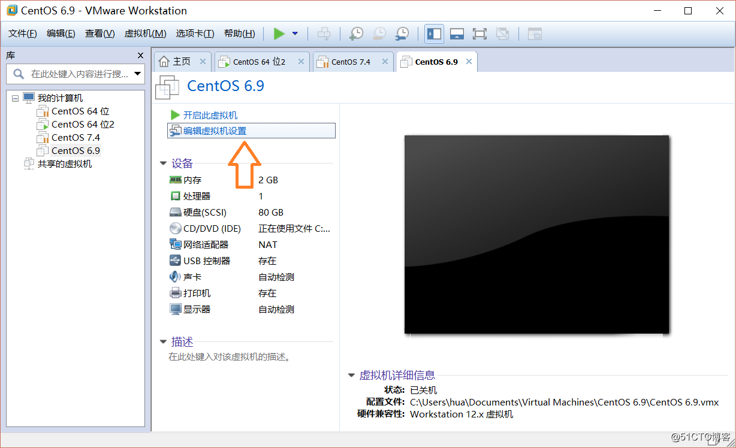
Task: Collapse the 设备 section
Action: (163, 163)
